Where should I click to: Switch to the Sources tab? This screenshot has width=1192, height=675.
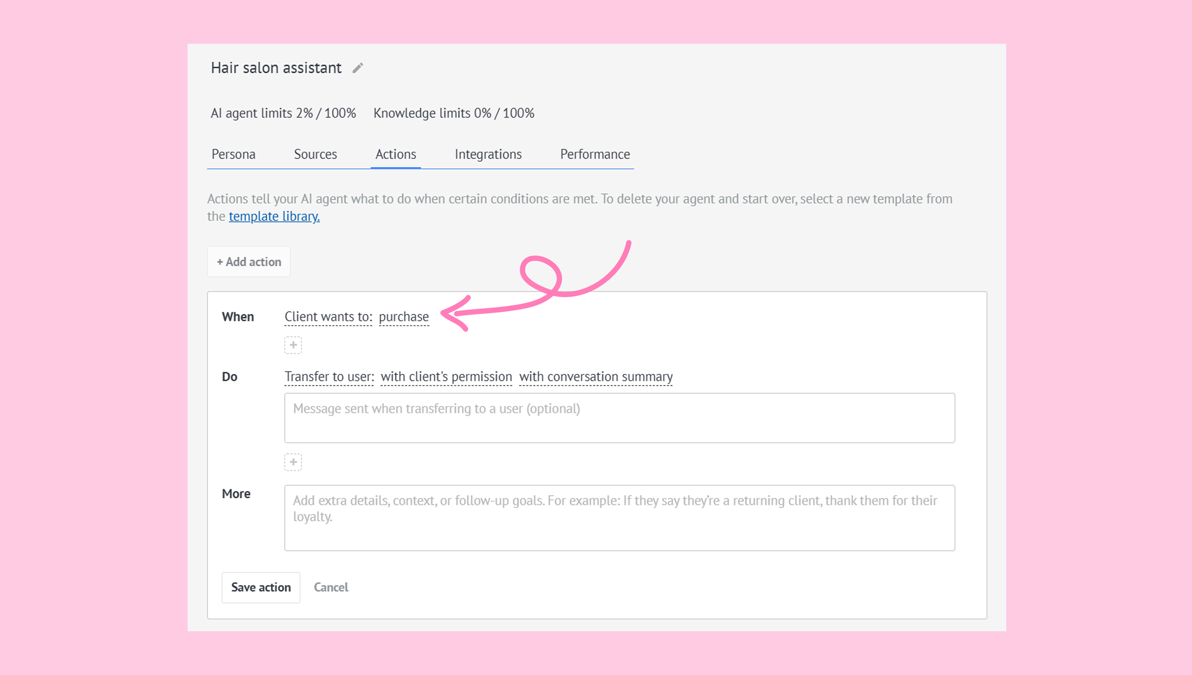(315, 154)
